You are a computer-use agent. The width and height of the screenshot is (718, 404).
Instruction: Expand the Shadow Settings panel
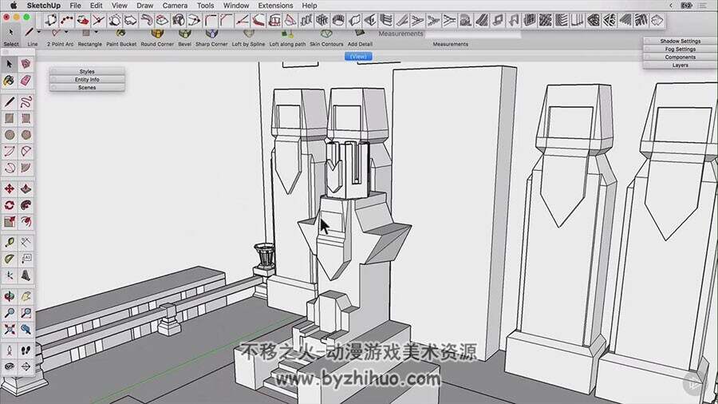pos(680,41)
